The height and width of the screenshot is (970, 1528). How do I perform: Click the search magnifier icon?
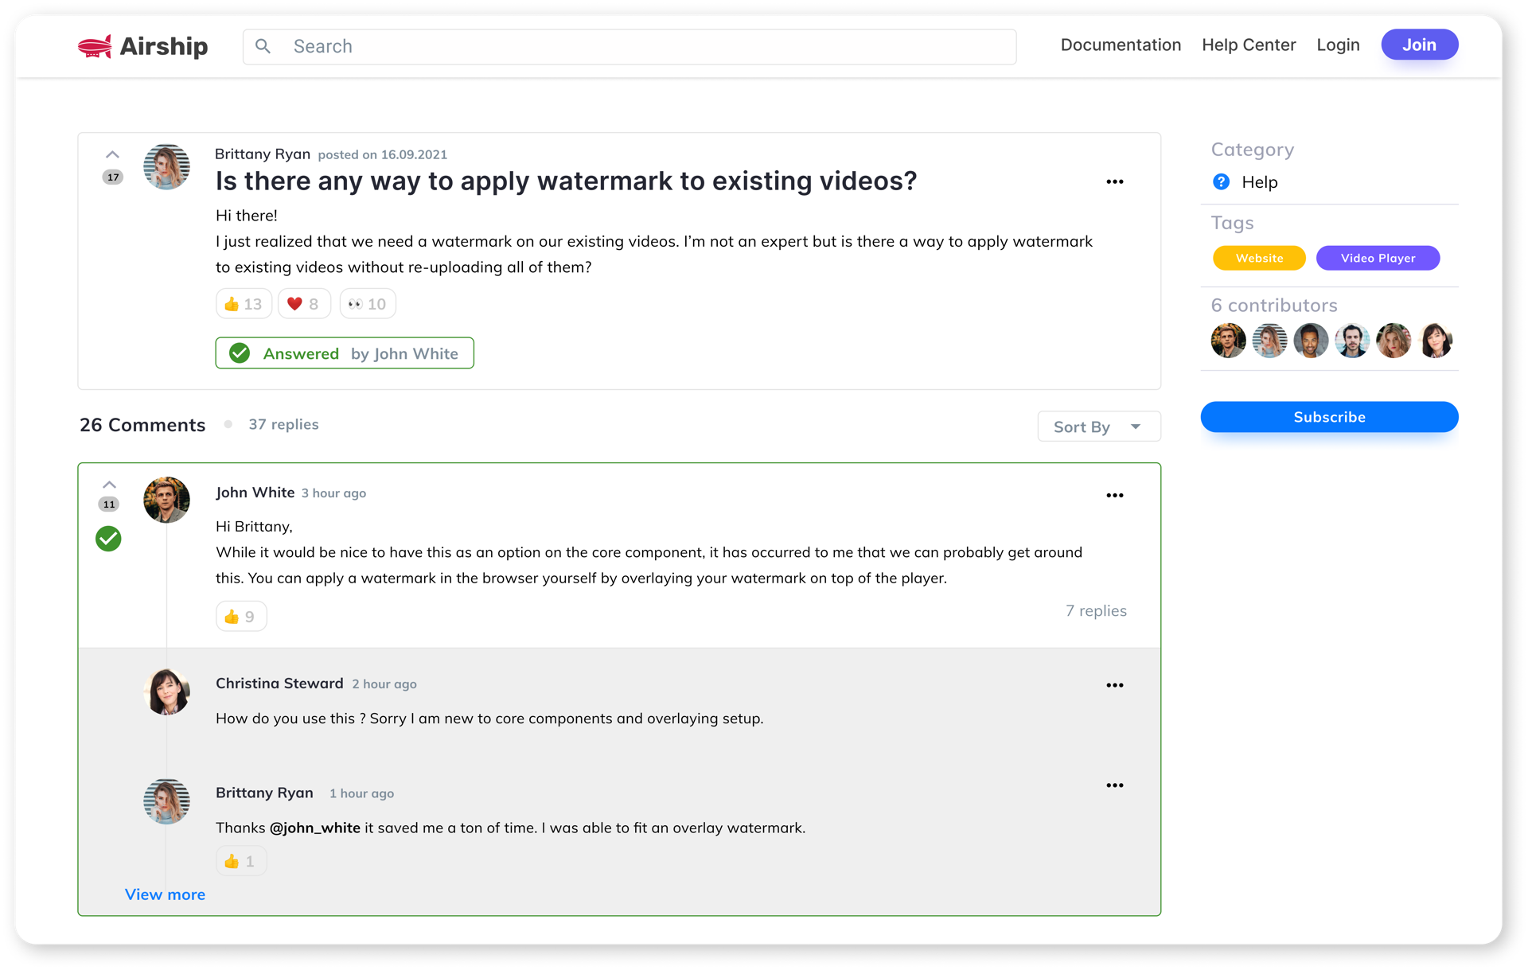263,46
